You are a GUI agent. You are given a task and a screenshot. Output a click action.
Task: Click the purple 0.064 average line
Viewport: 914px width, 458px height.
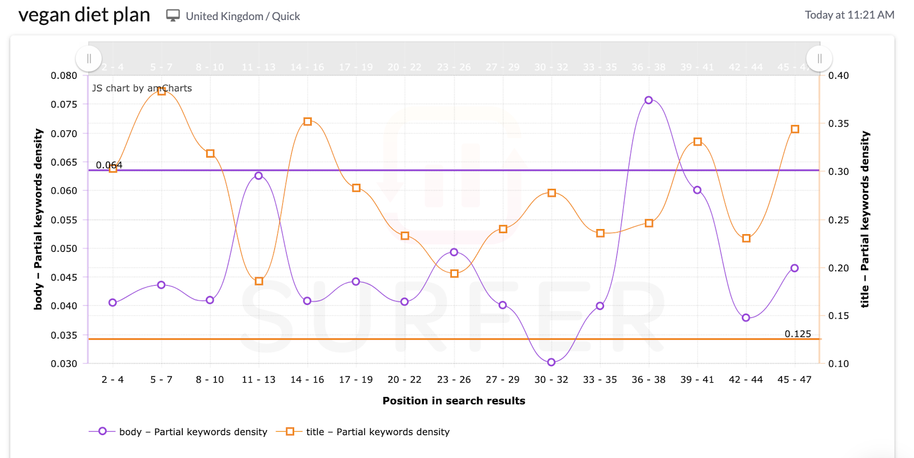400,170
